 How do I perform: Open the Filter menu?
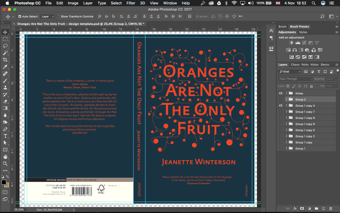click(x=131, y=3)
